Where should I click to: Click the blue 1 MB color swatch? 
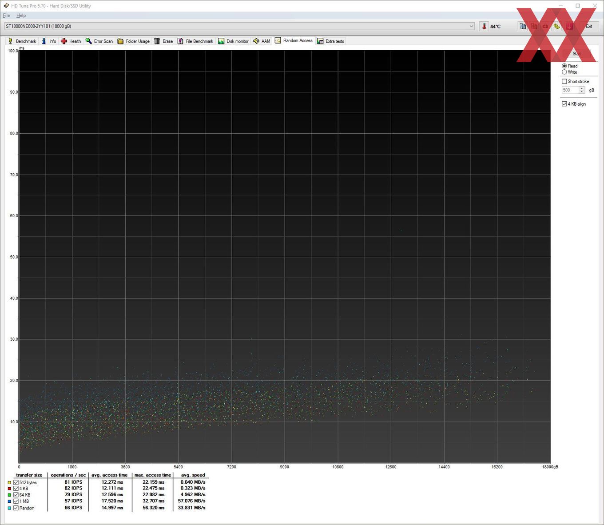pyautogui.click(x=9, y=501)
